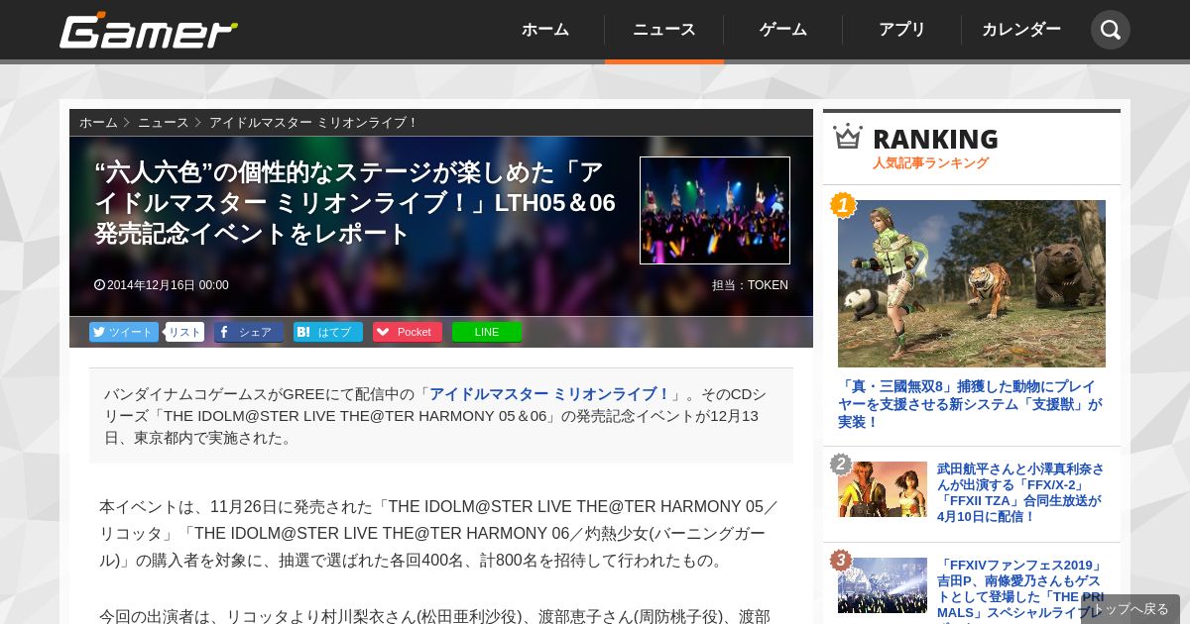Click the 人気記事ランキング subtitle
Image resolution: width=1190 pixels, height=624 pixels.
[x=930, y=163]
